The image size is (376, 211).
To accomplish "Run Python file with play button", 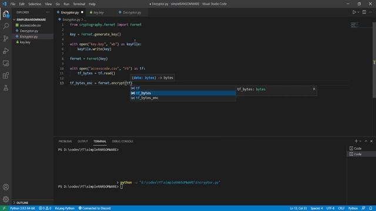I will pos(354,12).
